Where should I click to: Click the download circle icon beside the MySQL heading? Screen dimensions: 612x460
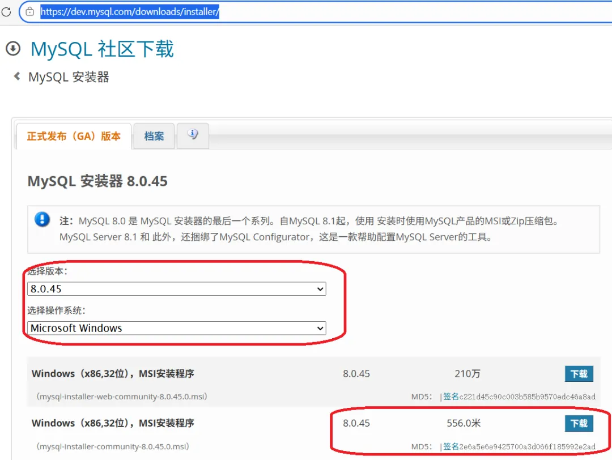13,49
